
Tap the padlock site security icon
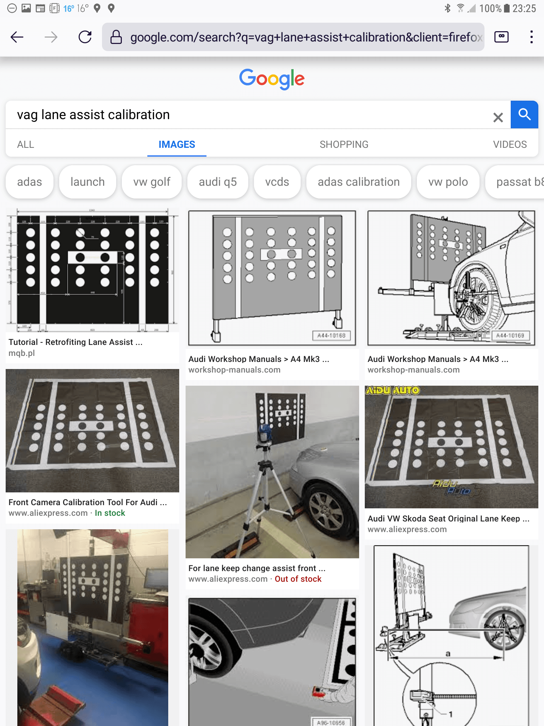(x=116, y=37)
